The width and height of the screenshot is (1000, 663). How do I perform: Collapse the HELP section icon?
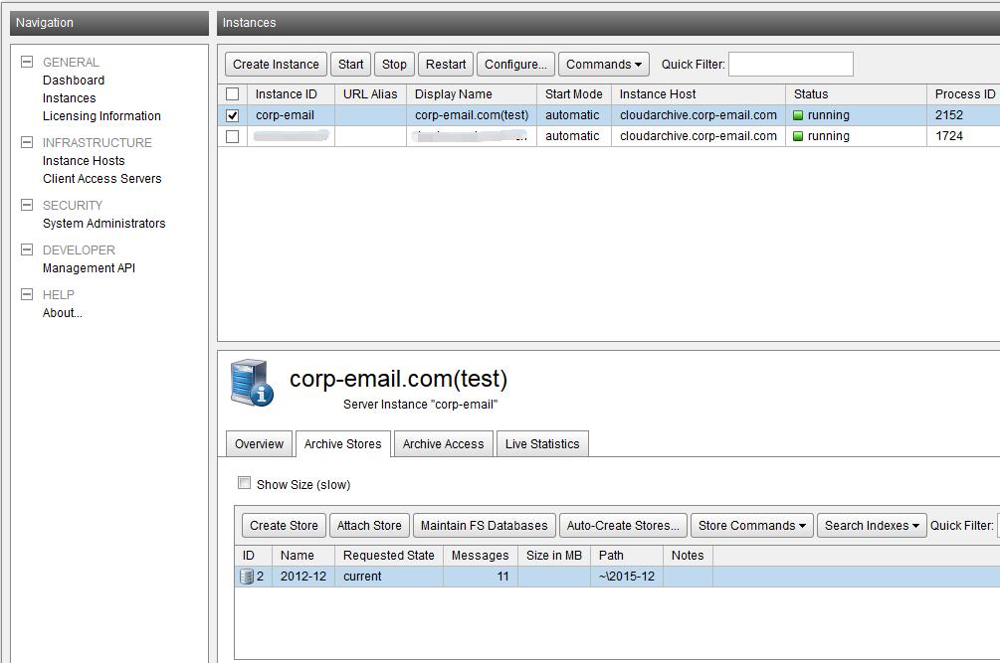point(27,294)
